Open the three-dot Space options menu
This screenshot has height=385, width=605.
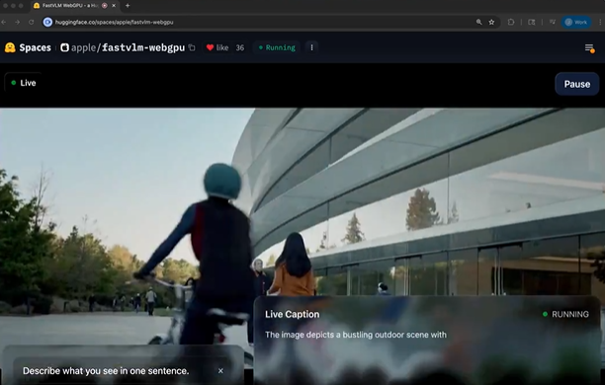coord(311,47)
